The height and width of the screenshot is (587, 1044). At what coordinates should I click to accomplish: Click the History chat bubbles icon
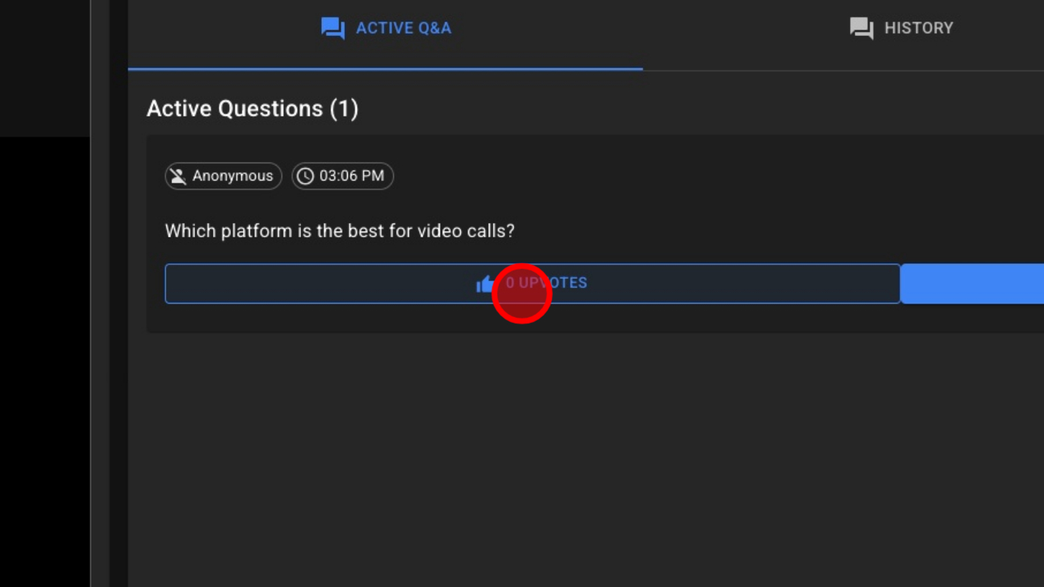pos(861,29)
